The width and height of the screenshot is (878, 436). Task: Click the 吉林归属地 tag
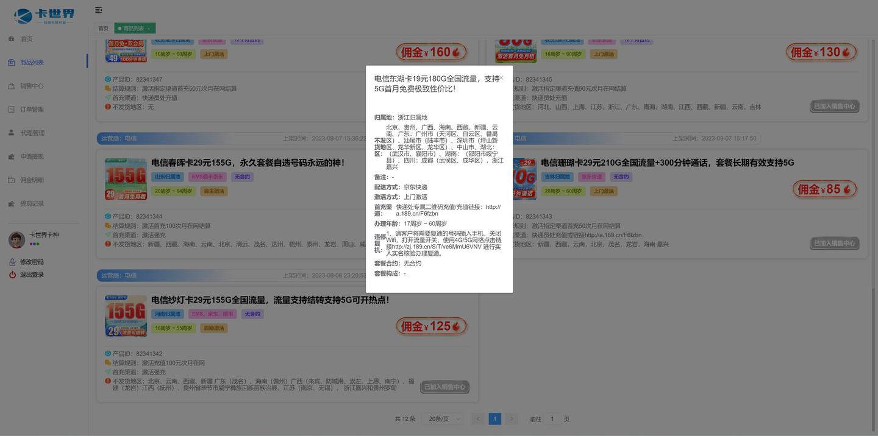pyautogui.click(x=557, y=177)
